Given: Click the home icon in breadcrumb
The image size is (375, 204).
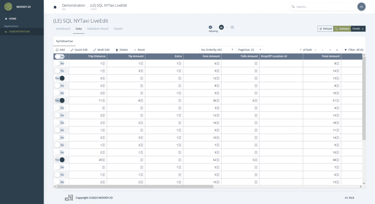Looking at the screenshot, I should (x=55, y=7).
